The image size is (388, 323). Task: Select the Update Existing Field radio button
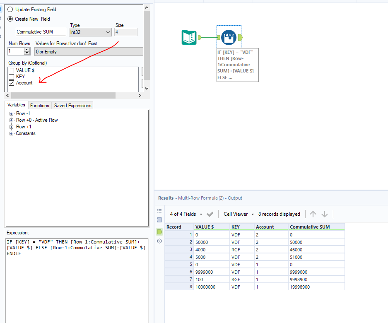coord(10,9)
